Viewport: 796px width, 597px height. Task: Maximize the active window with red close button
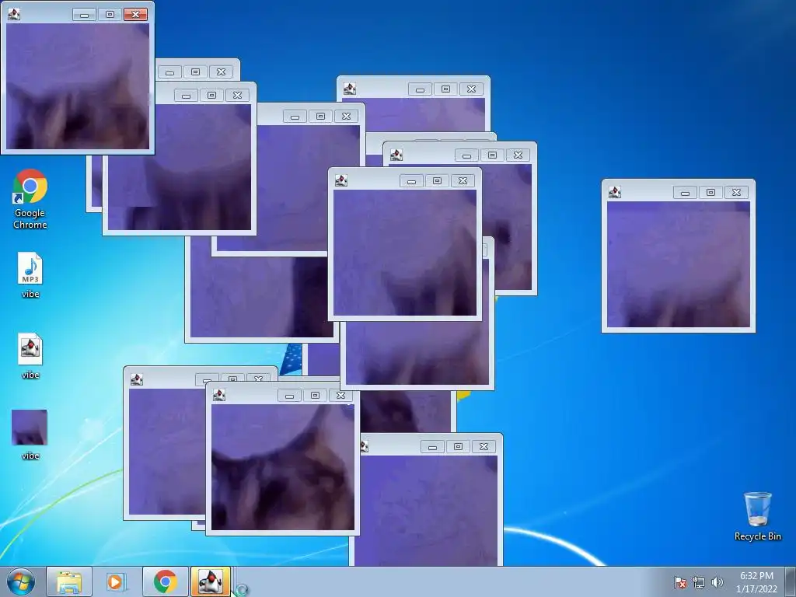pos(110,14)
